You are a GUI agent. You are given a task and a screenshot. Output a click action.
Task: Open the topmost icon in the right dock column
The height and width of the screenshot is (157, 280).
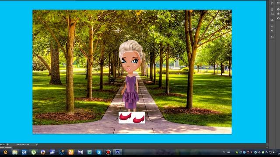(278, 3)
